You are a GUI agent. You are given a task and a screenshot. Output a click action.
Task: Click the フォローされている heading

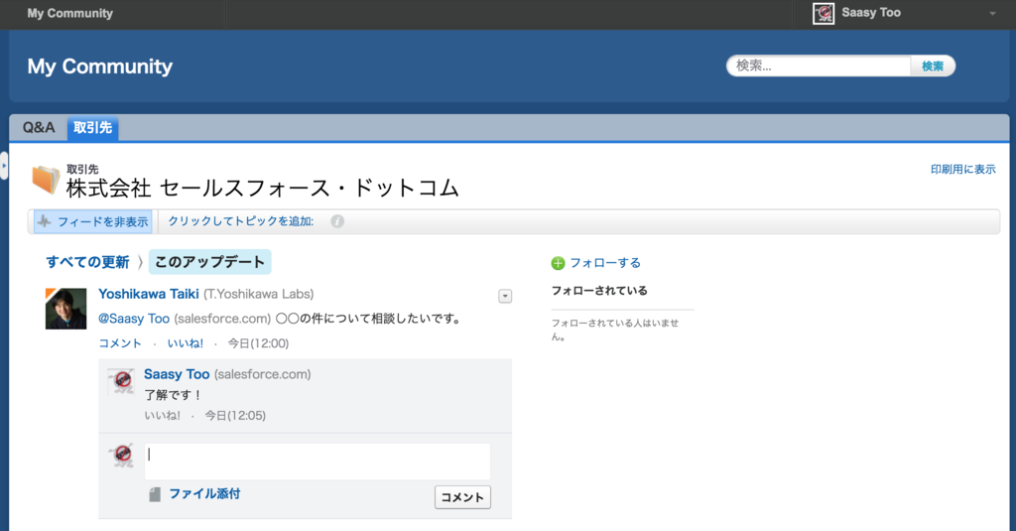coord(599,291)
